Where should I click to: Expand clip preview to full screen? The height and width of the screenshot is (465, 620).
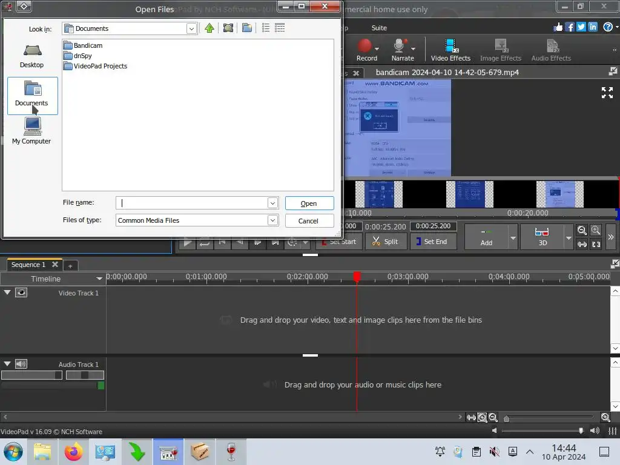tap(607, 93)
